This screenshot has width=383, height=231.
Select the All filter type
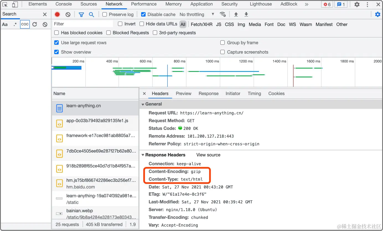tap(183, 24)
